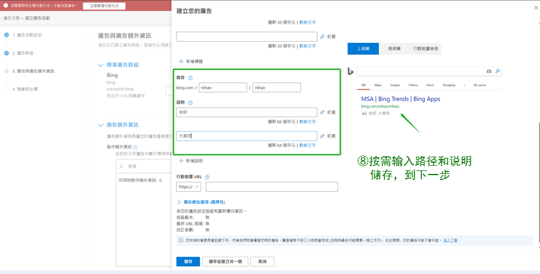Image resolution: width=540 pixels, height=274 pixels.
Task: Click MSA | Bing Trends | Bing Apps headline
Action: tap(400, 99)
